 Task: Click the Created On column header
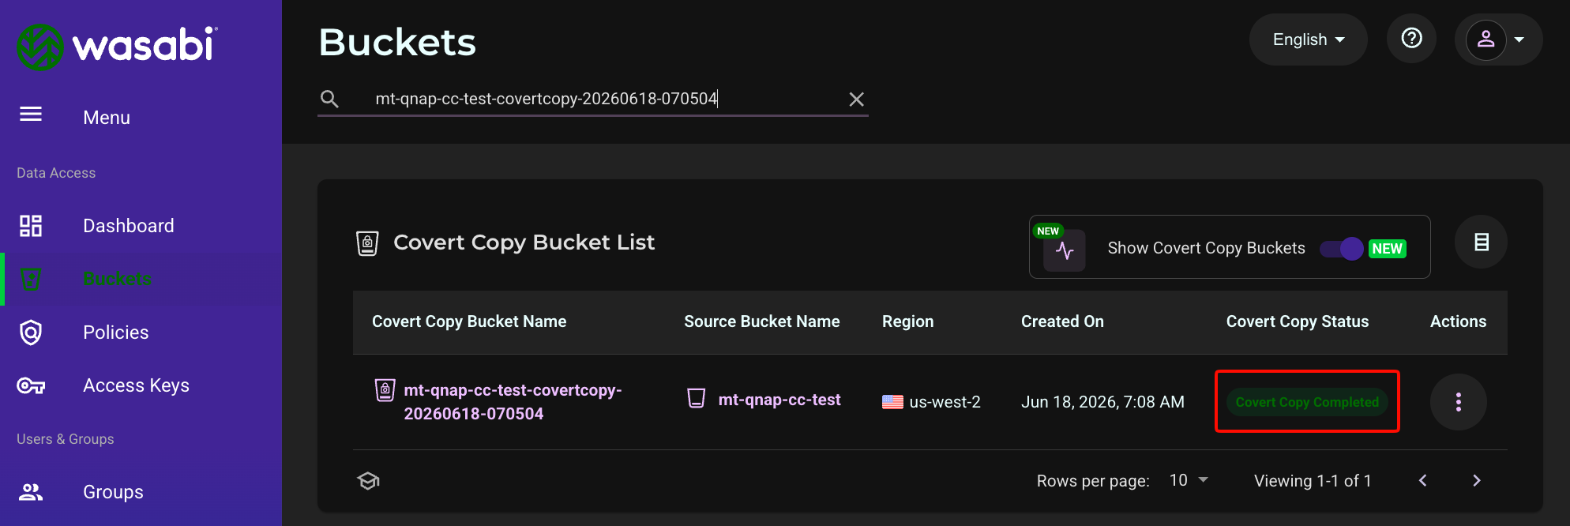(1062, 321)
